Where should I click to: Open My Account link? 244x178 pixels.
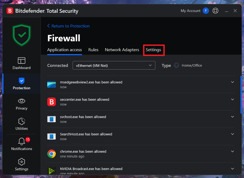point(190,11)
